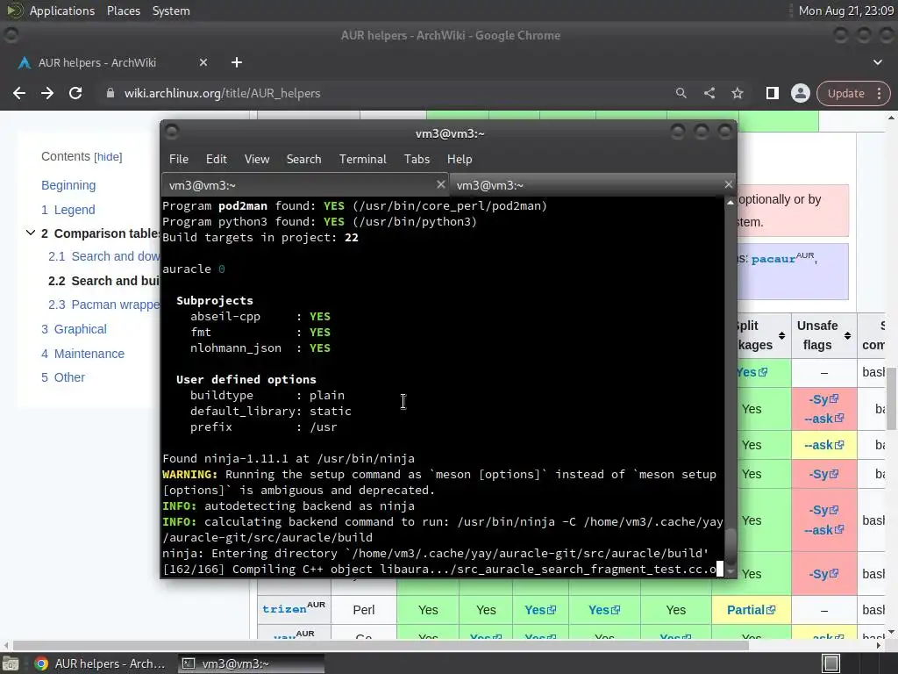Image resolution: width=898 pixels, height=674 pixels.
Task: Jump to 5 Other section
Action: click(62, 377)
